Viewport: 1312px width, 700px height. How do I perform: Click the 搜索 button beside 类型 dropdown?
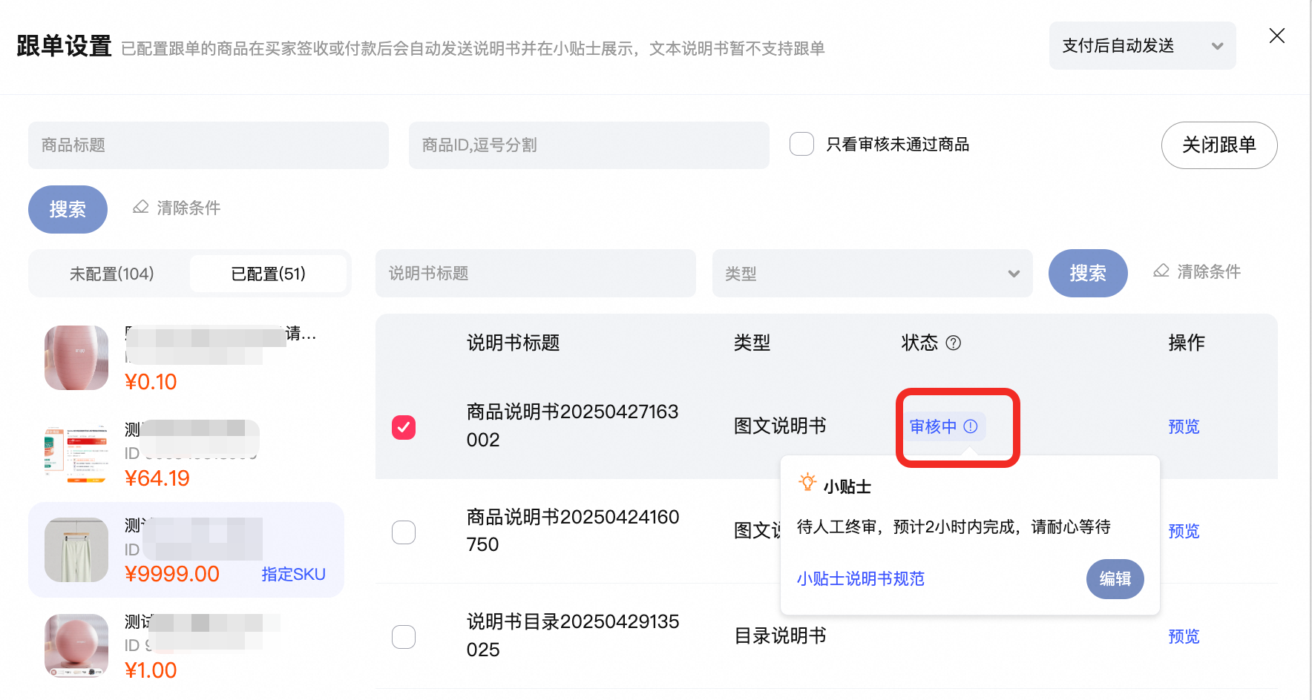(x=1088, y=274)
